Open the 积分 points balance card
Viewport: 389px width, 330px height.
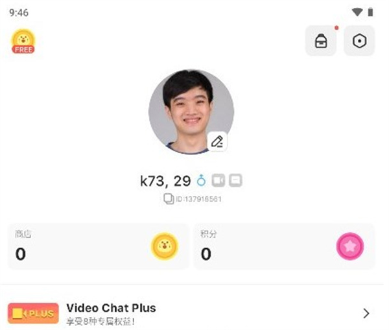tap(284, 246)
